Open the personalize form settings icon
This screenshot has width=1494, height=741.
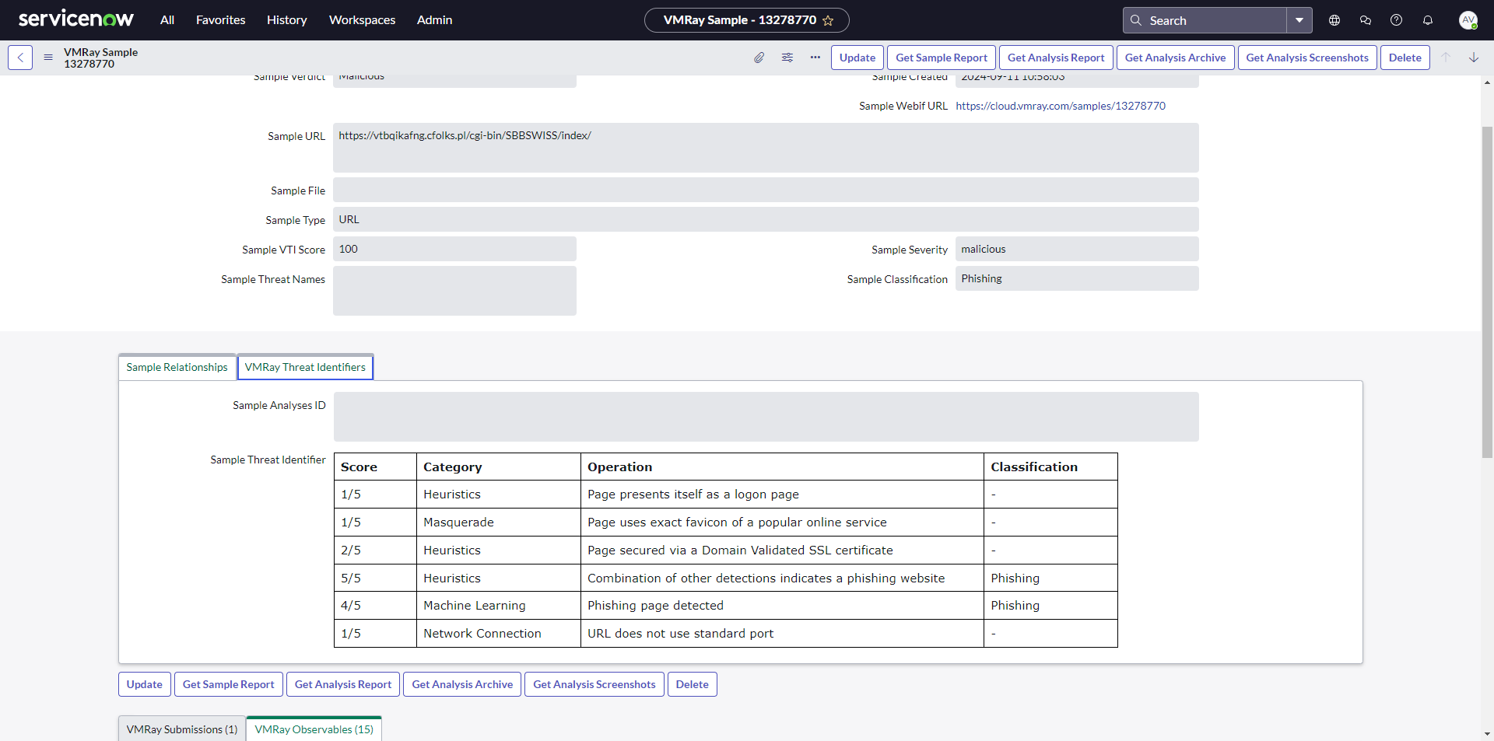787,58
